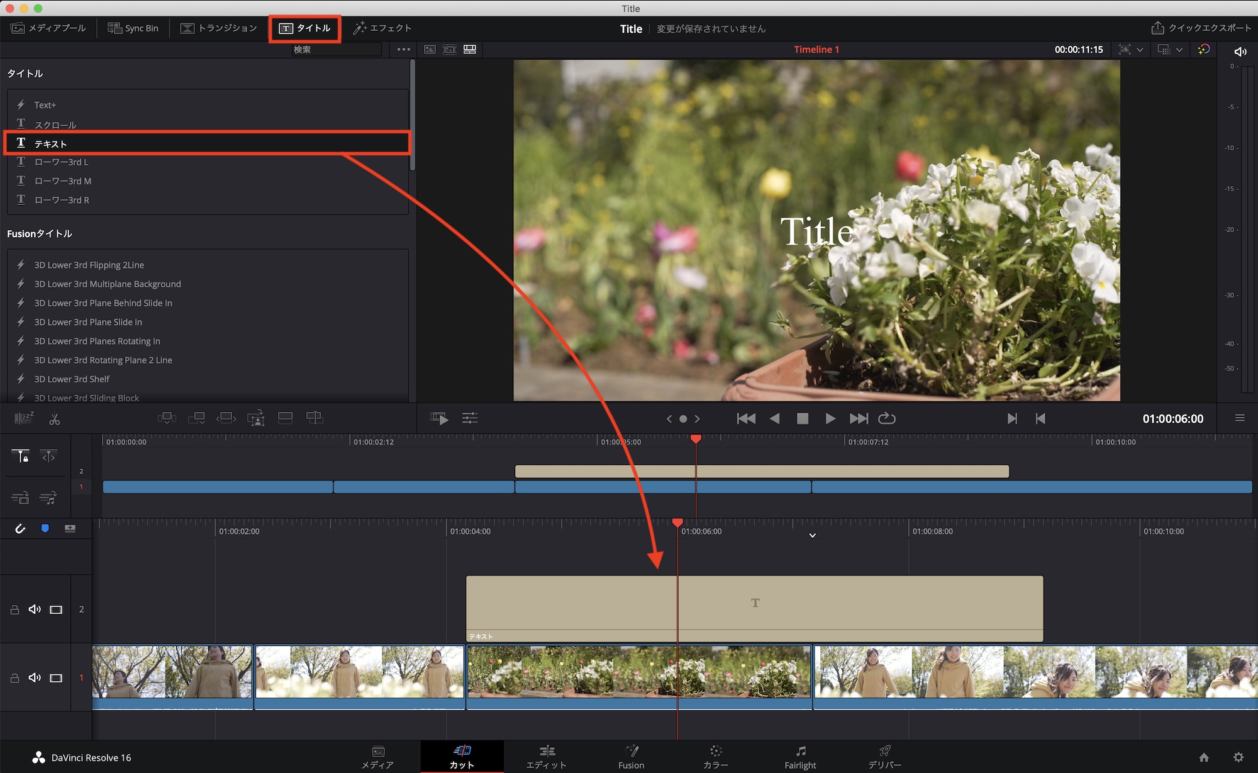Open Quick Export share icon
The width and height of the screenshot is (1258, 773).
click(x=1157, y=28)
